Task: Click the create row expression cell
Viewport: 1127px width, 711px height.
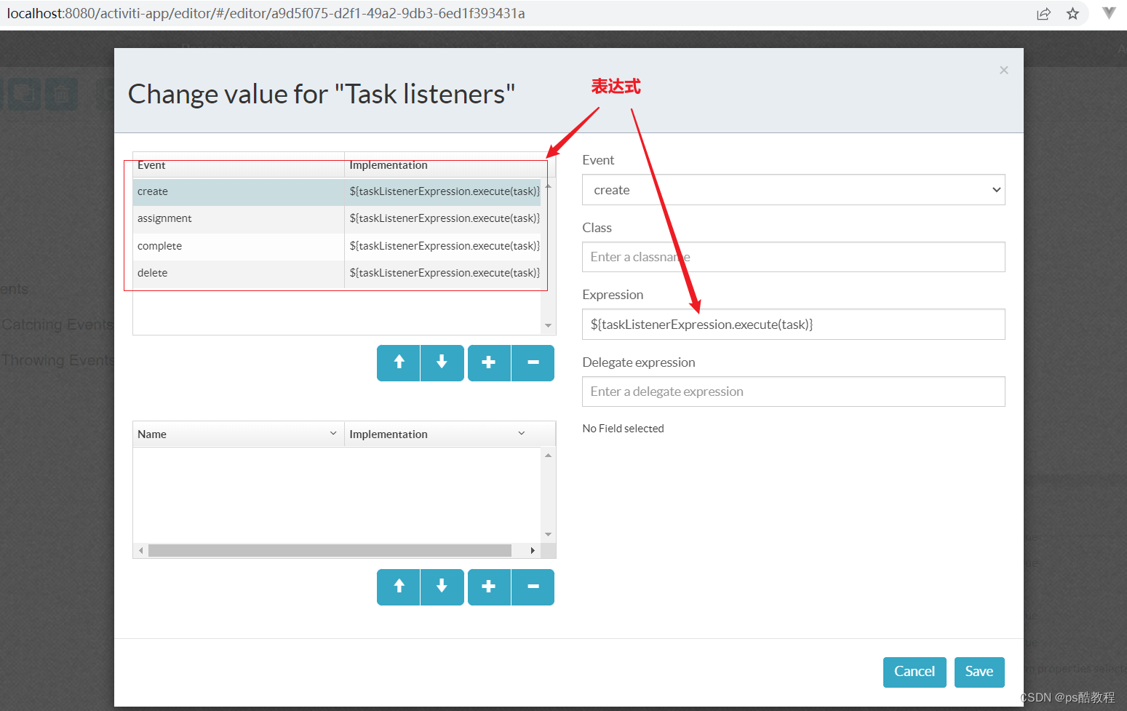Action: (443, 191)
